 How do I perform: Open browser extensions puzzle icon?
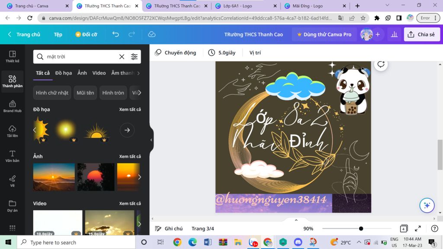377,18
